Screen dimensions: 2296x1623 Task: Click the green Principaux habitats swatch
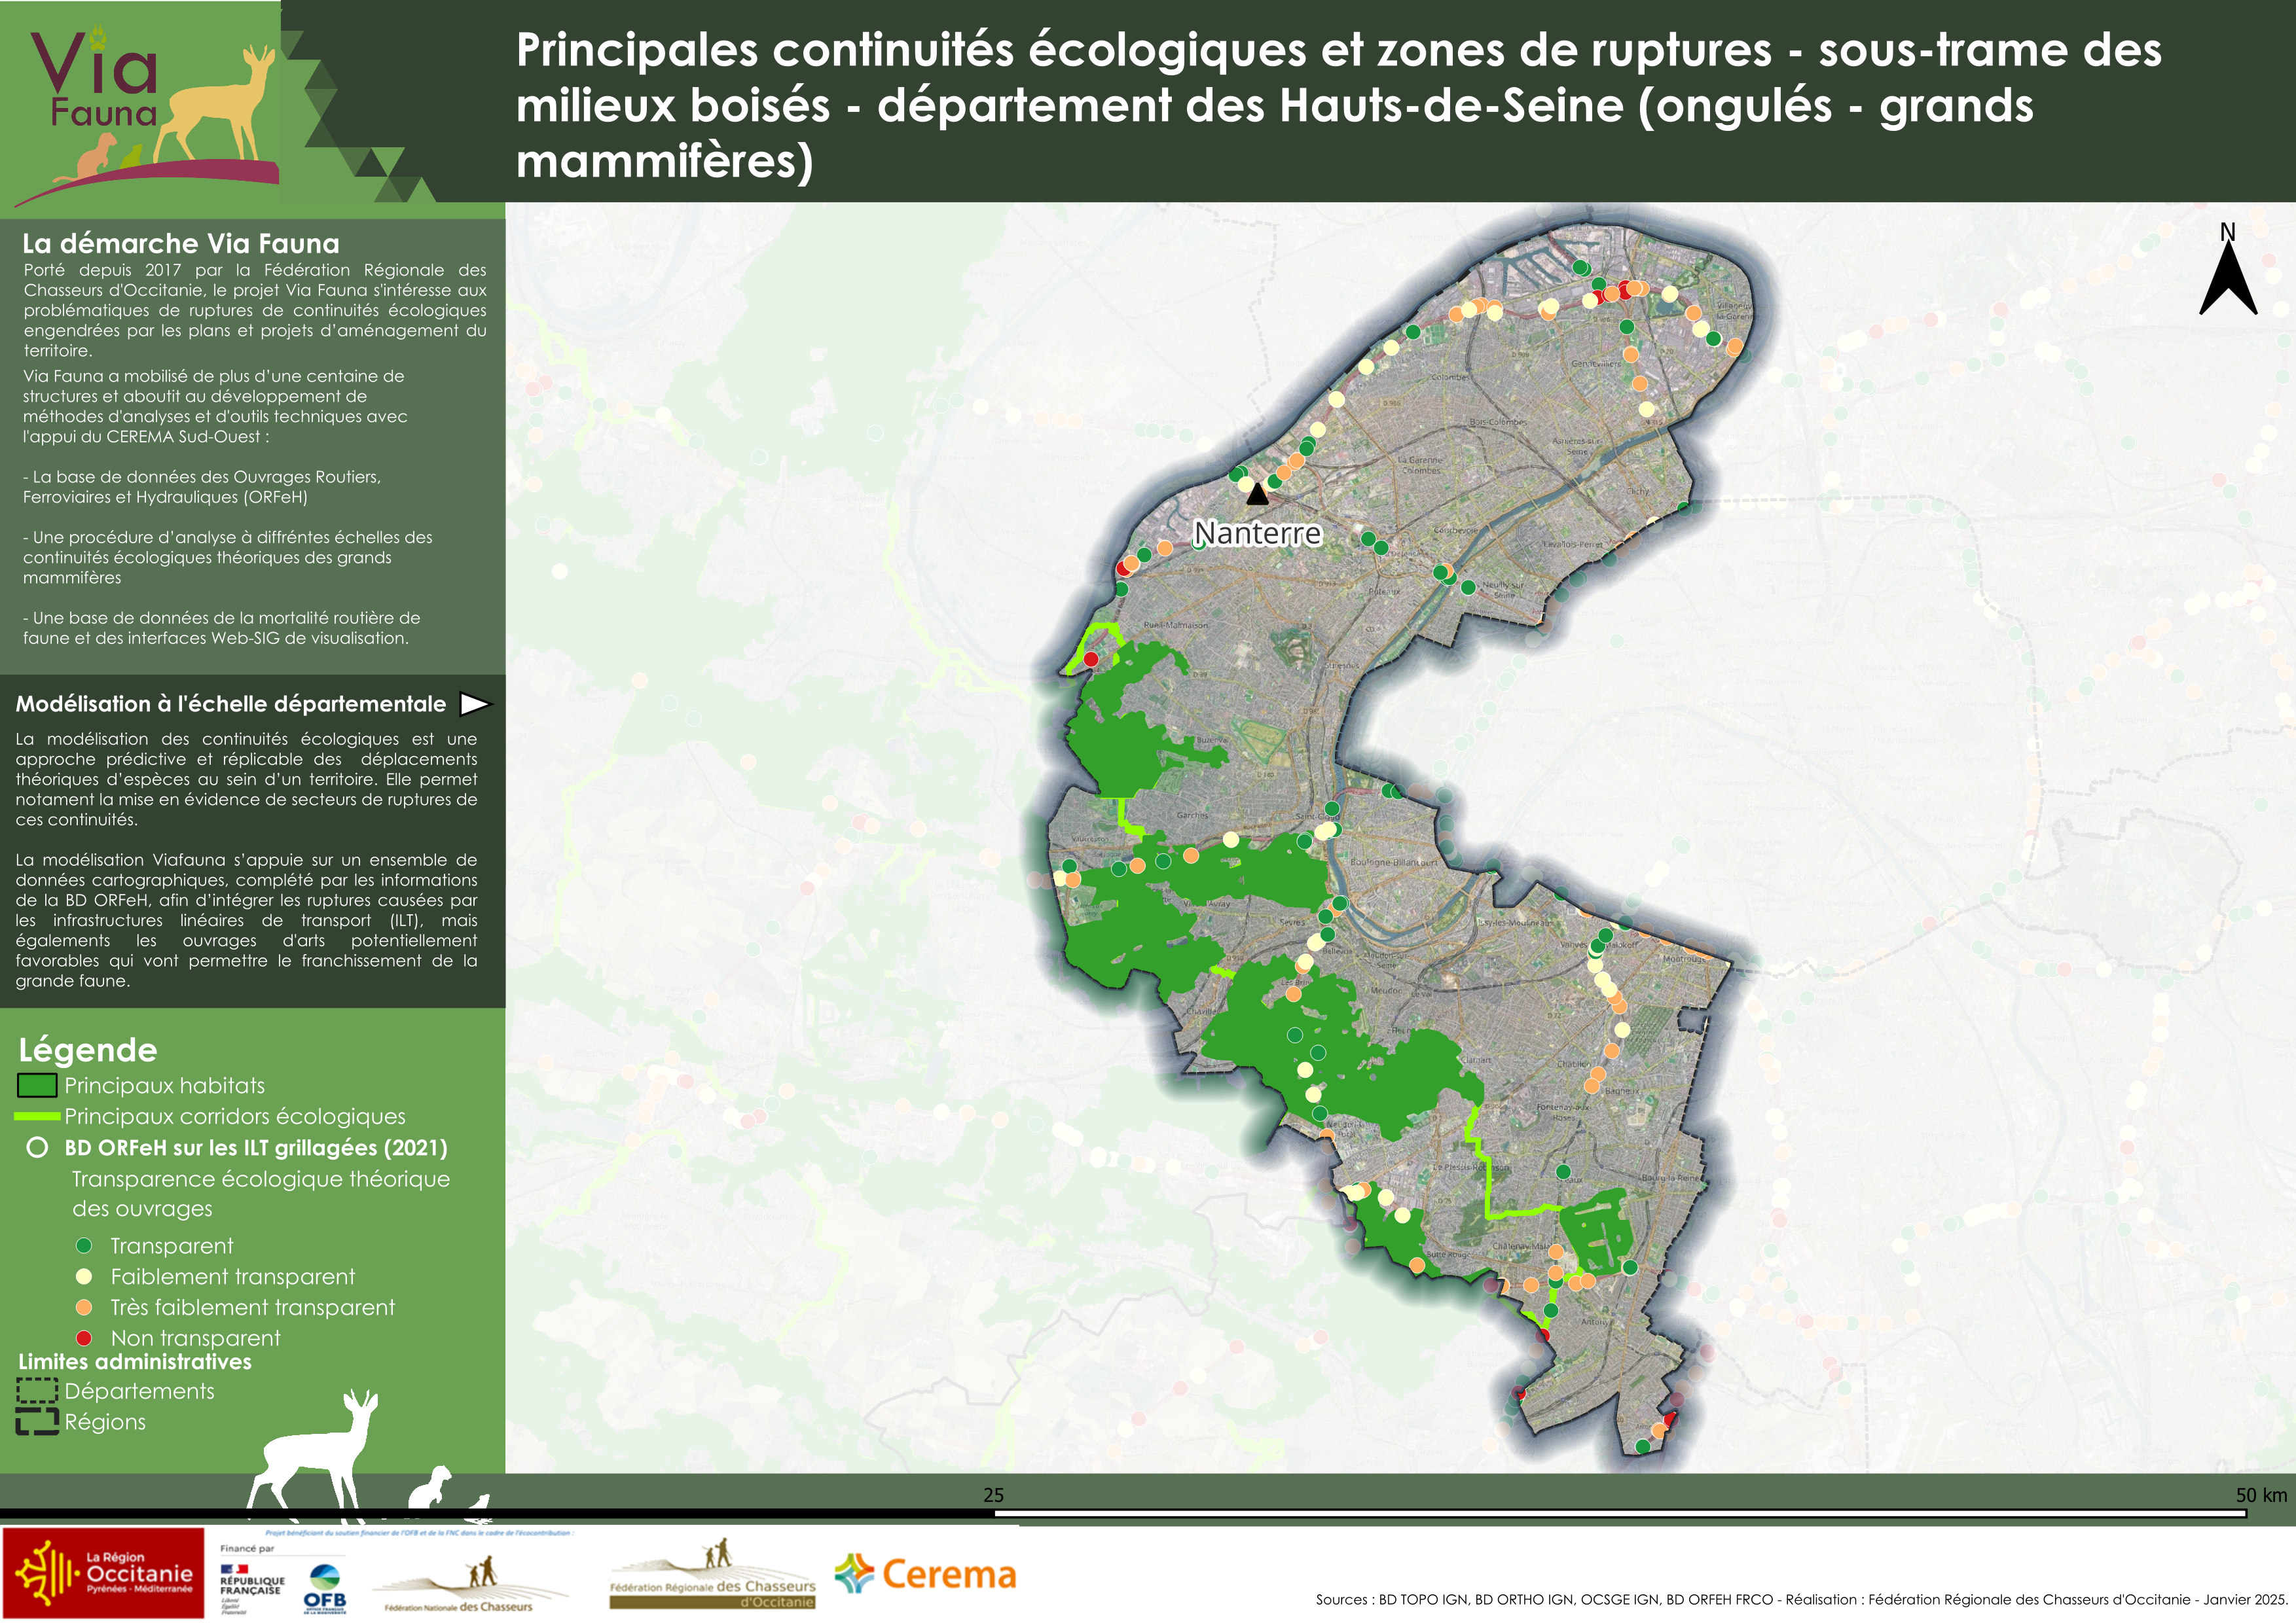pyautogui.click(x=37, y=1085)
